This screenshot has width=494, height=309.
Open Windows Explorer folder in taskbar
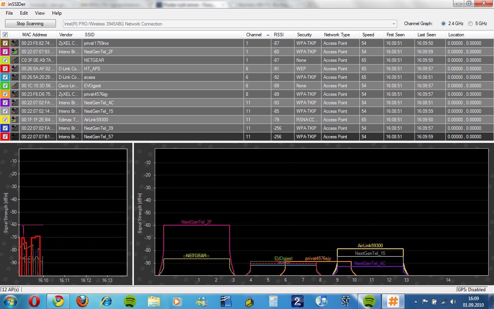(x=154, y=301)
